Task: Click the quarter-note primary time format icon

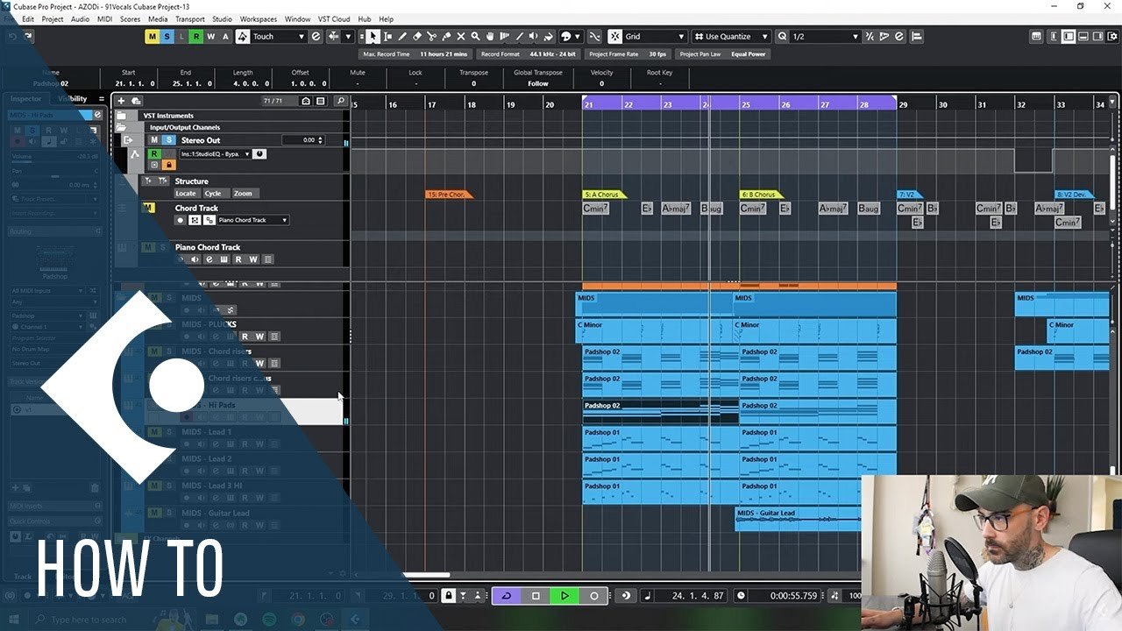Action: (647, 596)
